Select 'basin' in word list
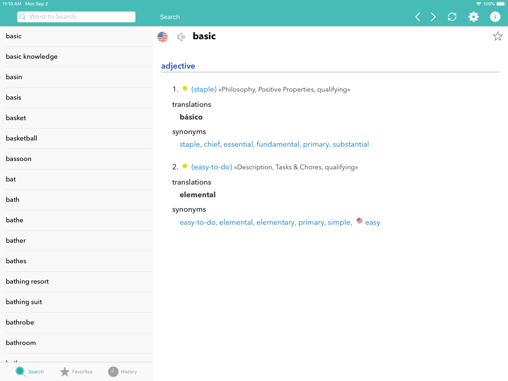Image resolution: width=508 pixels, height=381 pixels. [76, 77]
